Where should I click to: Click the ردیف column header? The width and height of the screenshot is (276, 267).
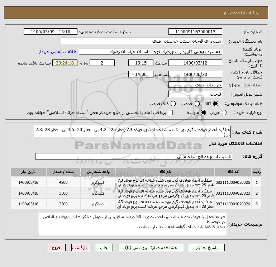tap(257, 172)
